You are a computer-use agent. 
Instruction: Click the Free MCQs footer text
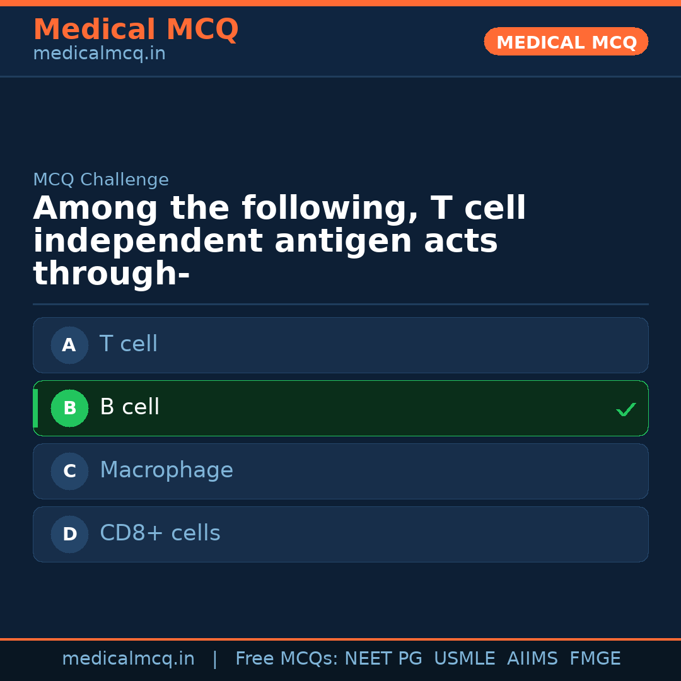click(x=287, y=659)
